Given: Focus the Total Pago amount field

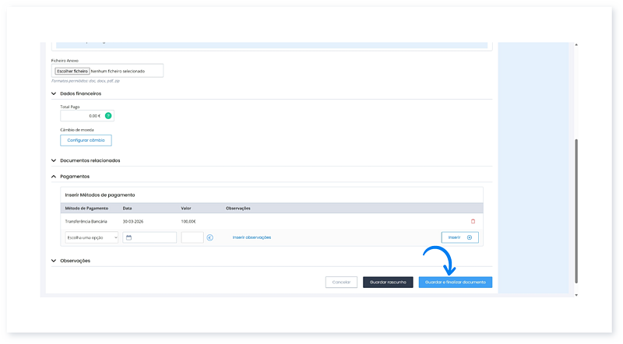Looking at the screenshot, I should 81,116.
